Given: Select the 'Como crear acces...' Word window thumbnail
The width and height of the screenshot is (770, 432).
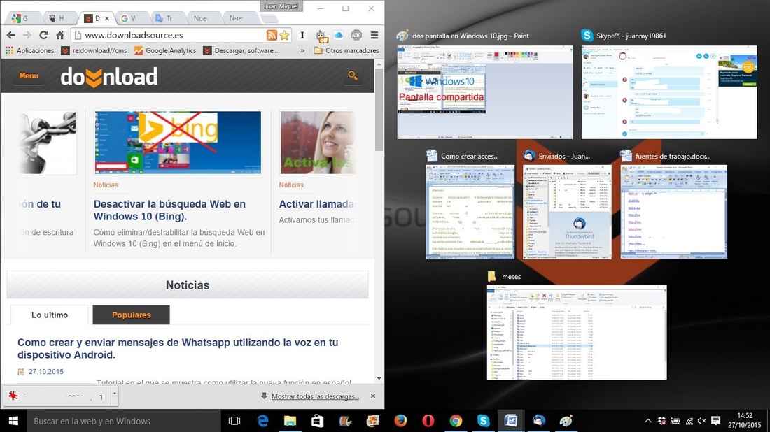Looking at the screenshot, I should tap(470, 212).
